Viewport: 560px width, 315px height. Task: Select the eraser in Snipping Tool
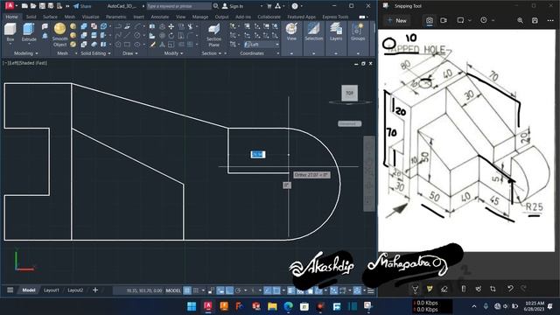(444, 289)
